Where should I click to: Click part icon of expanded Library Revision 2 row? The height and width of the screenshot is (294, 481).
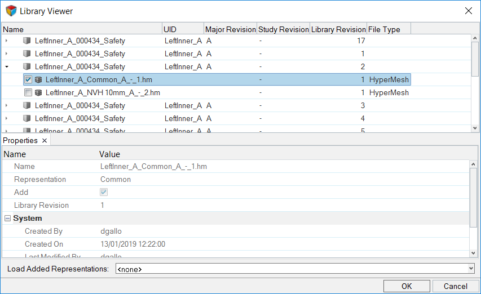coord(27,66)
